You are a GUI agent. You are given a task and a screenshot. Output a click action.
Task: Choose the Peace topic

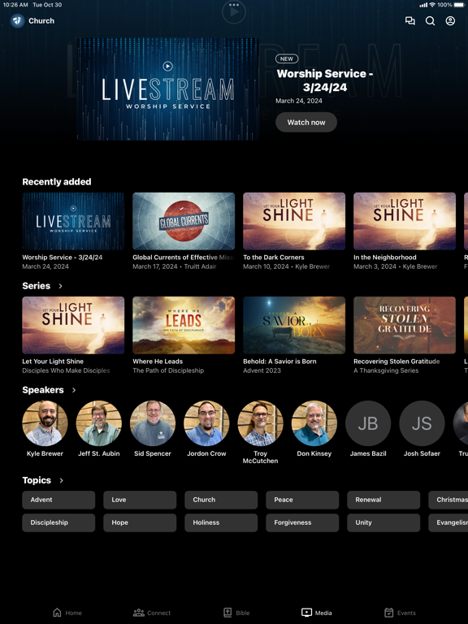click(302, 500)
